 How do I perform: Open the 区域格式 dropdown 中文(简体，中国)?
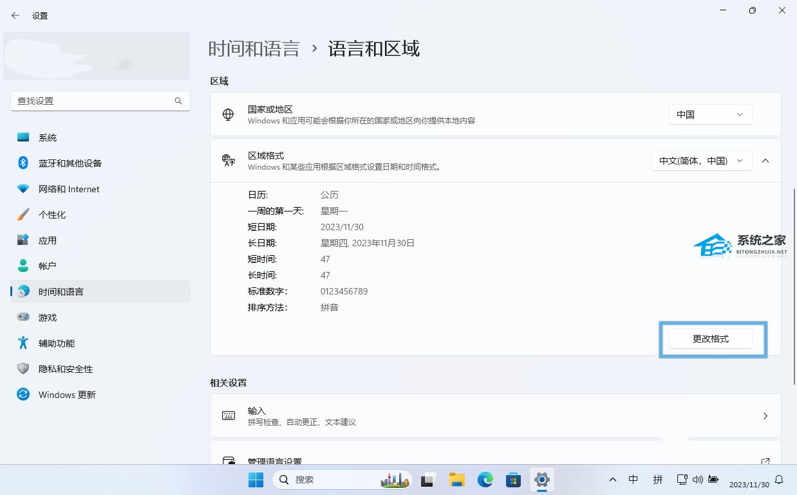click(x=701, y=161)
